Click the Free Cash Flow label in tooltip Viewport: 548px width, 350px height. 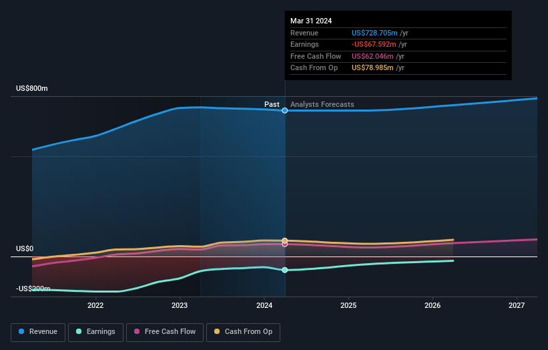[316, 56]
